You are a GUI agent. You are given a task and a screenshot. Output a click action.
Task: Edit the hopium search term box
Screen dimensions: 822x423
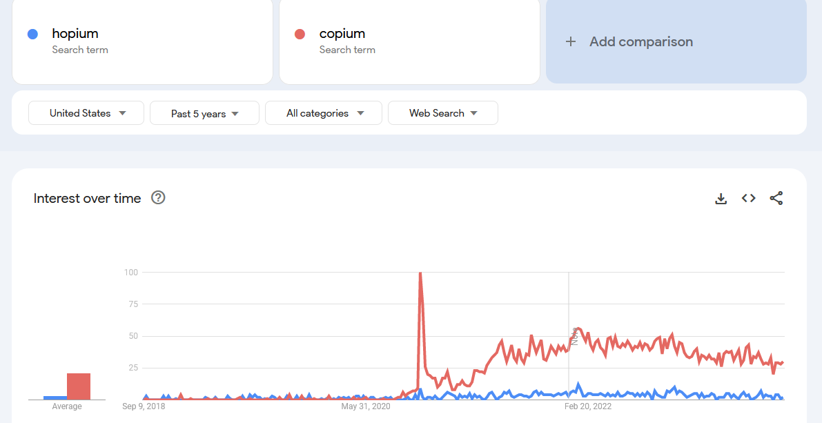pos(143,41)
